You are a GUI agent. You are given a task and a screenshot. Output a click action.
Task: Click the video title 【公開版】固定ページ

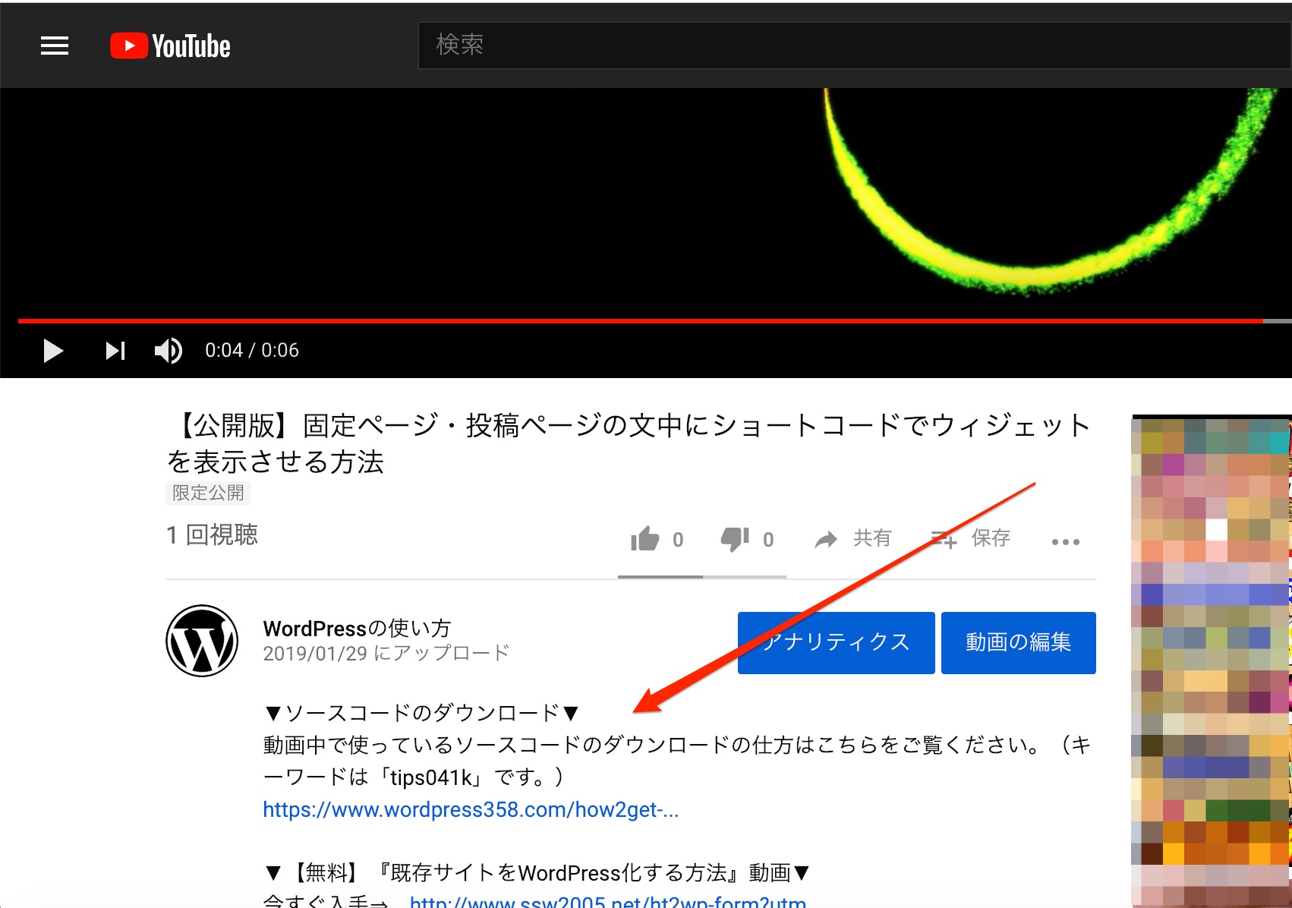pyautogui.click(x=629, y=443)
